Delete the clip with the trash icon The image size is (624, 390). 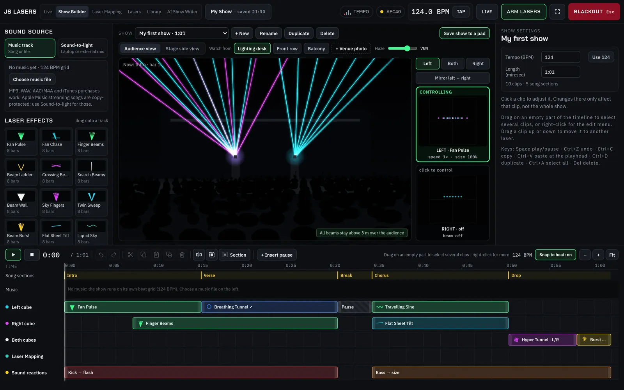pos(182,255)
